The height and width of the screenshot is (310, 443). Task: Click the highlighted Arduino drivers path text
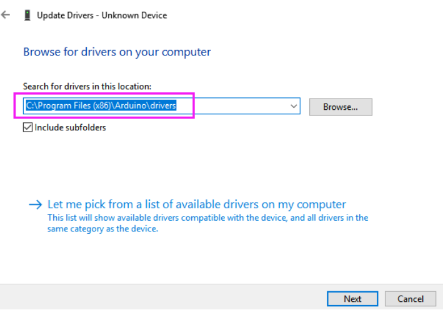point(101,105)
